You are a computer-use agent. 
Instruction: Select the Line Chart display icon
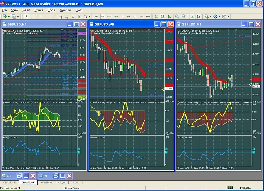click(169, 17)
